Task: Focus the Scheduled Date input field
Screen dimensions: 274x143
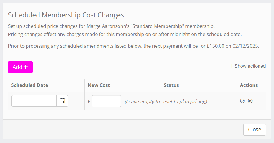Action: (x=34, y=101)
